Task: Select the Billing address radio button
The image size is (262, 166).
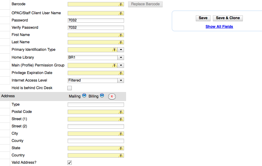Action: point(102,95)
